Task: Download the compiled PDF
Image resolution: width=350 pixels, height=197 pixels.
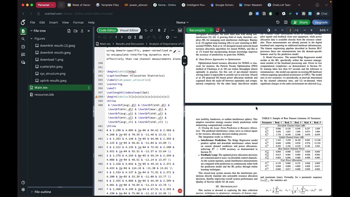Action: [224, 30]
